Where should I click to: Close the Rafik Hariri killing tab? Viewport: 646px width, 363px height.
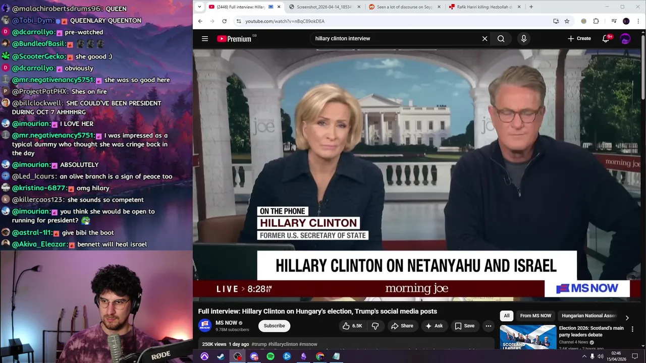click(x=519, y=7)
